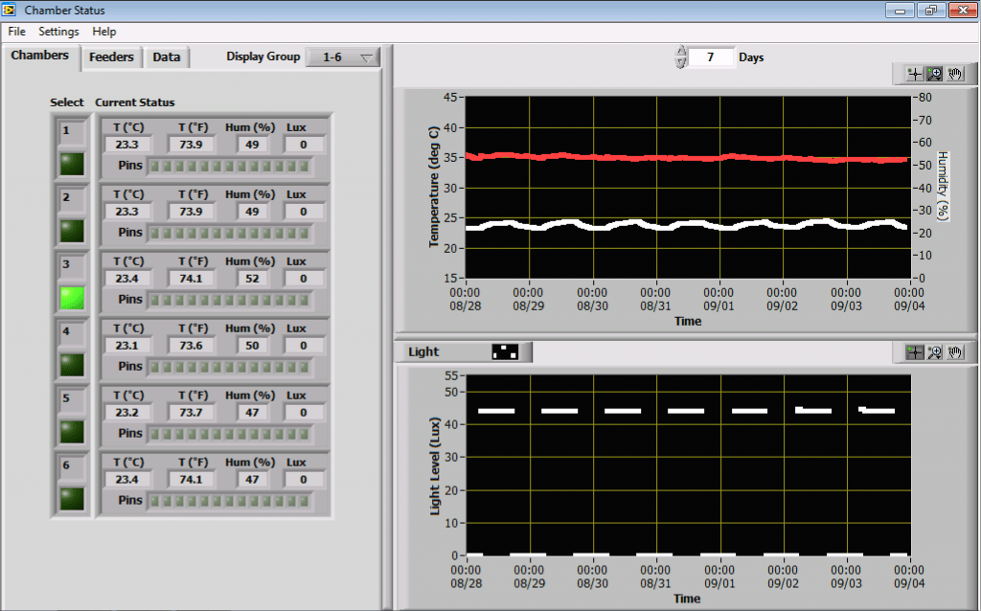This screenshot has height=611, width=981.
Task: Click chamber 4 Celsius value 23.1
Action: point(127,345)
